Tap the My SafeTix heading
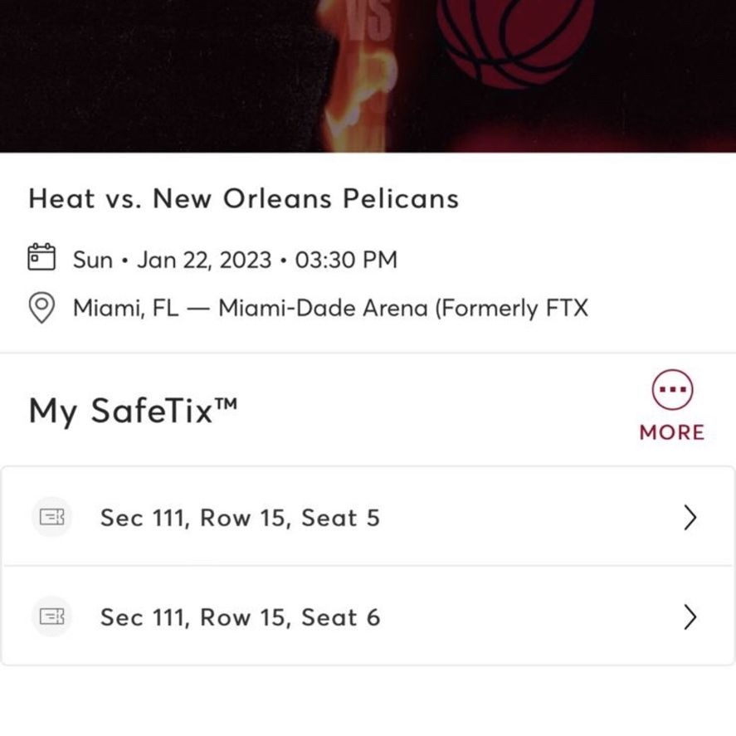 coord(133,412)
